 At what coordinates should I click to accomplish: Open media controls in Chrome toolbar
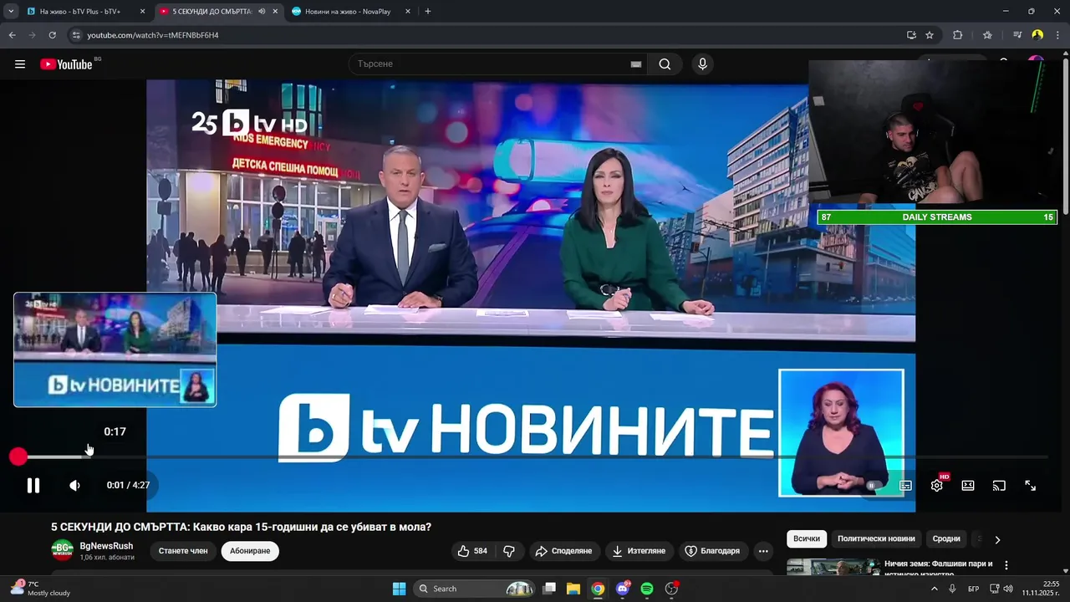coord(1017,35)
